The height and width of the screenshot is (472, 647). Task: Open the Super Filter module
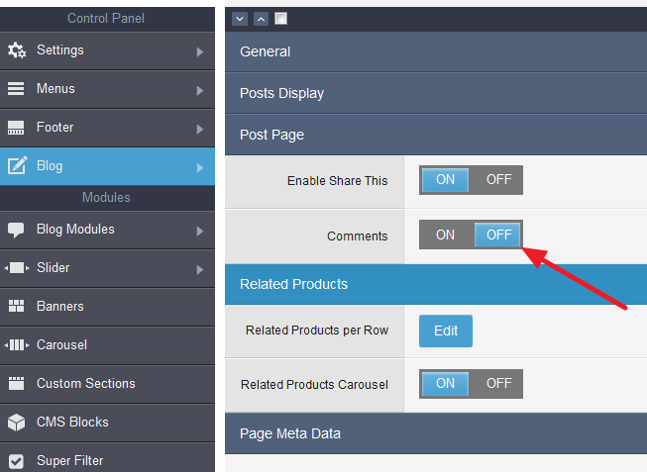pos(69,460)
